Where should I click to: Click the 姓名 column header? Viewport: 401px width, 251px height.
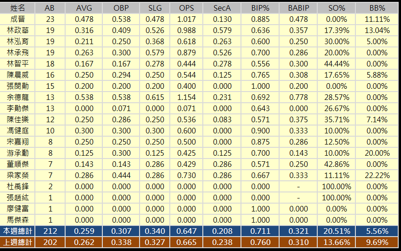(x=18, y=8)
